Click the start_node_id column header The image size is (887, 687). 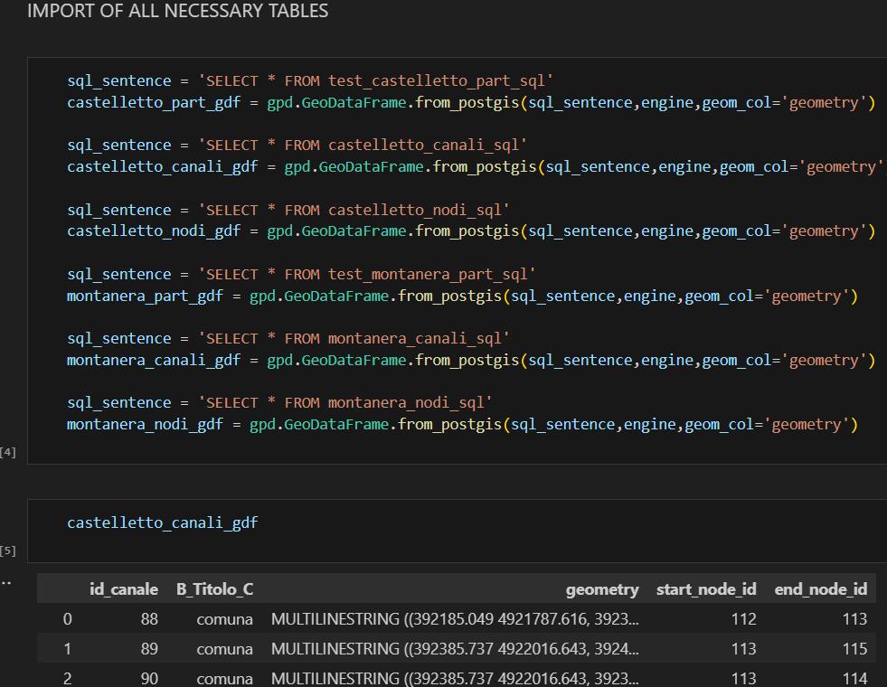coord(705,589)
